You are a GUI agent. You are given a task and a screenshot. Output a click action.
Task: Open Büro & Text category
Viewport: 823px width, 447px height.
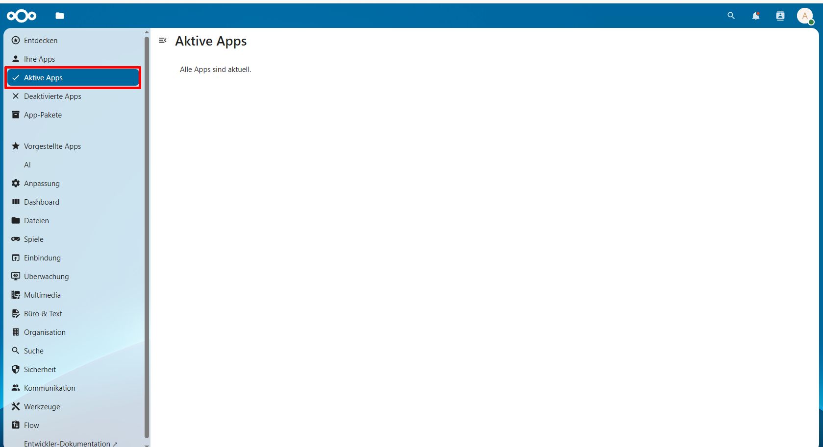point(74,314)
